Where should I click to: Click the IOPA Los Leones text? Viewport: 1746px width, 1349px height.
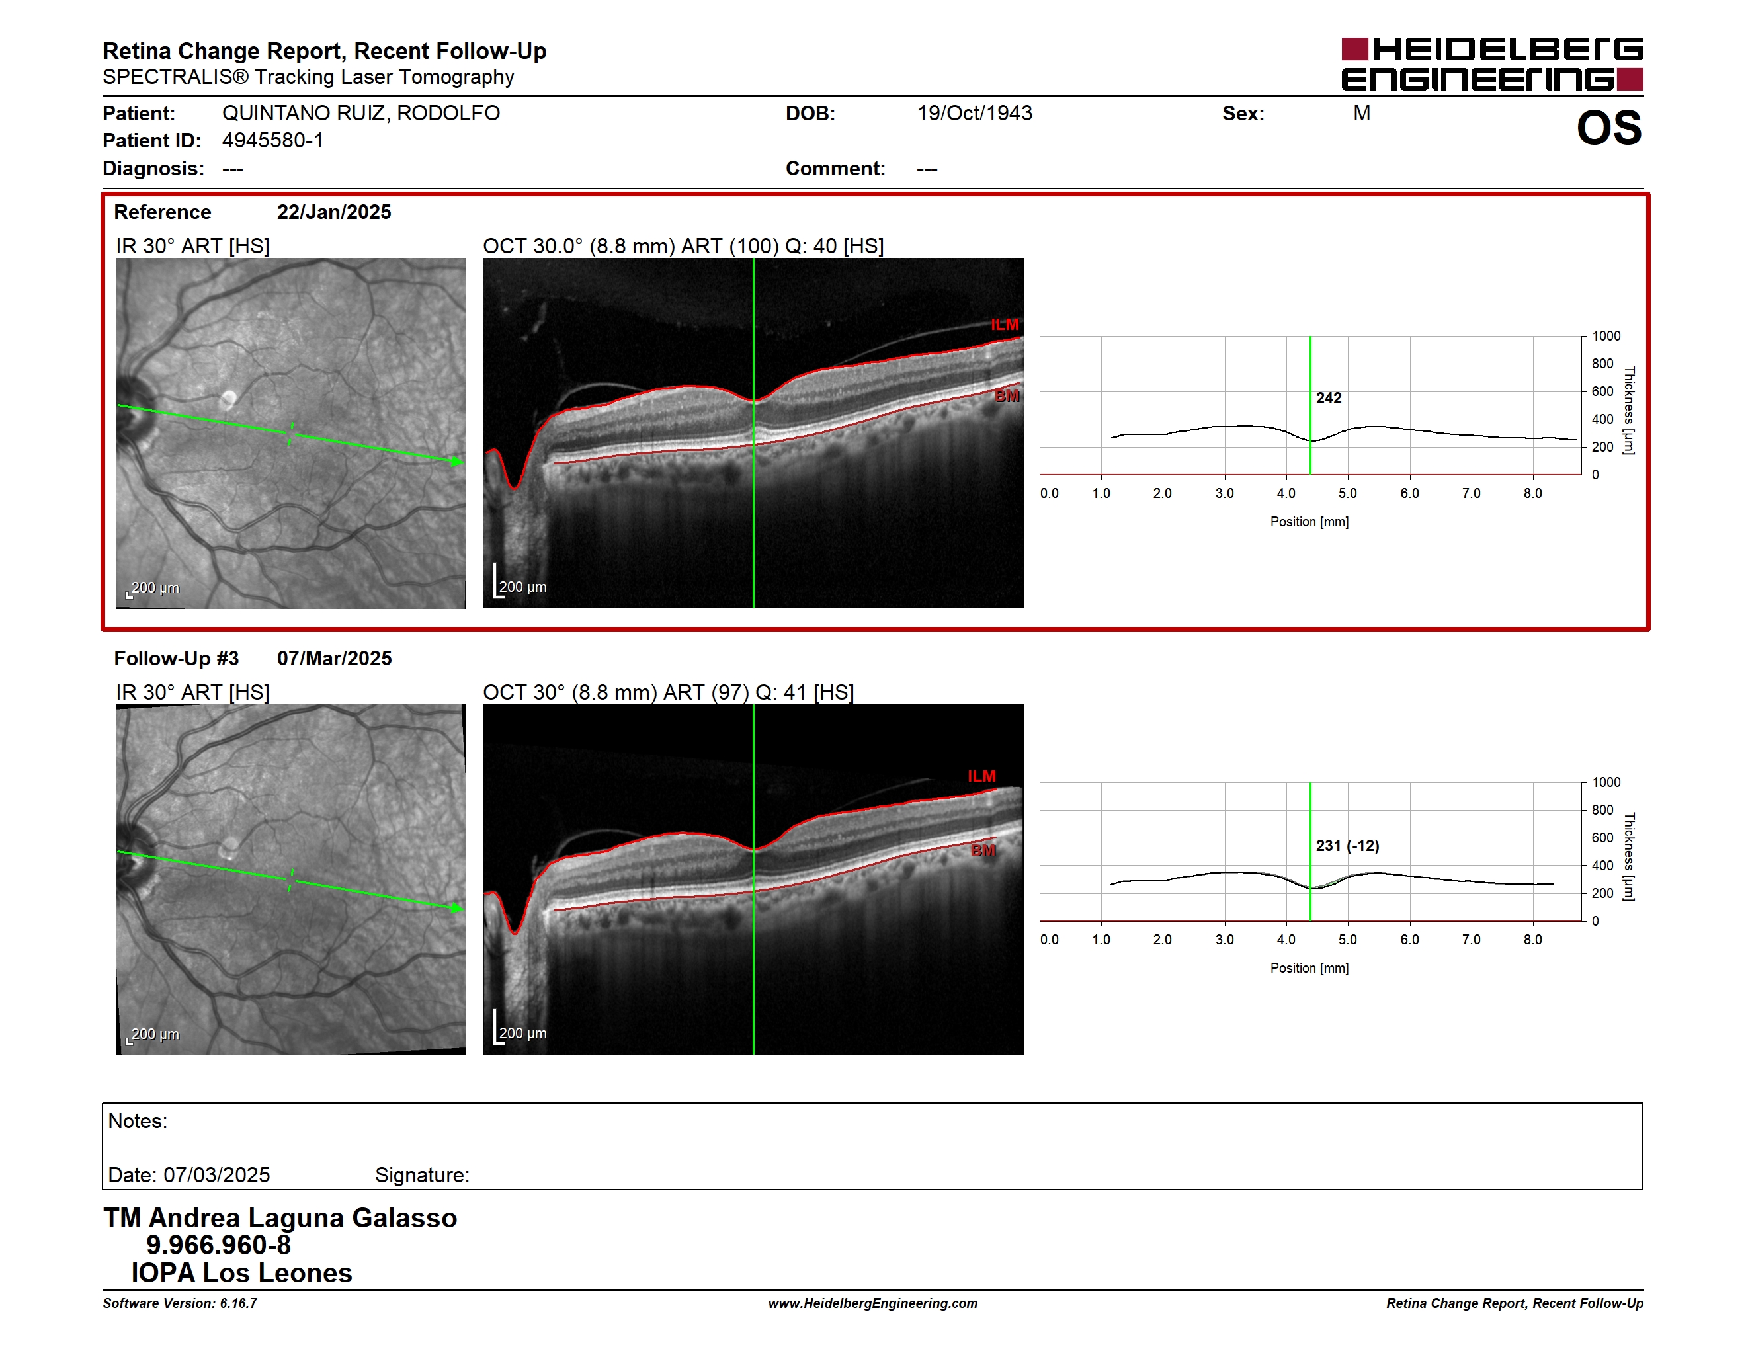pyautogui.click(x=241, y=1272)
